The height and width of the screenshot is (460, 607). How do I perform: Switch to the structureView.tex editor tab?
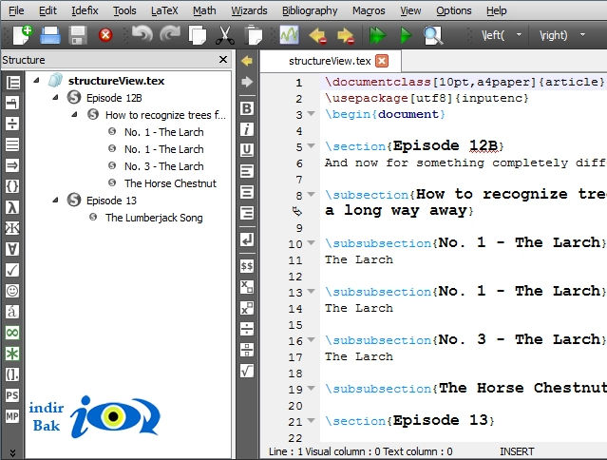point(330,61)
